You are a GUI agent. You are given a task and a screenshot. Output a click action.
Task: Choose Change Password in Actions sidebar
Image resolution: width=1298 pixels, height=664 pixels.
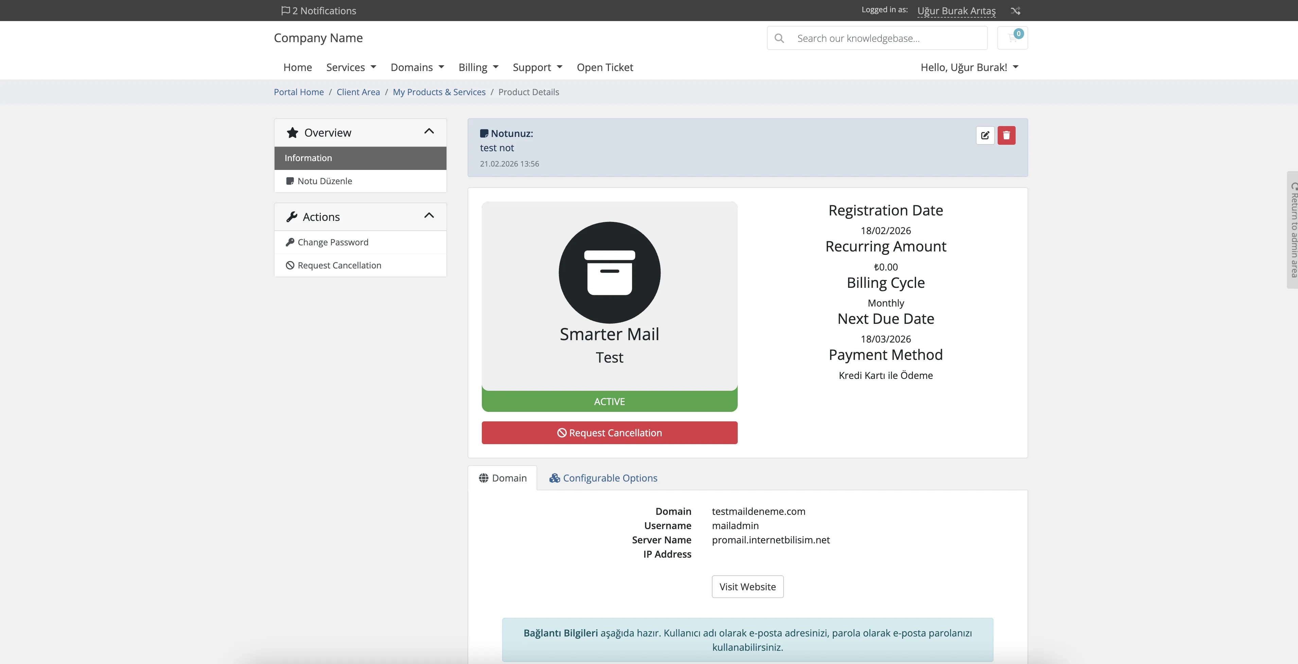[x=360, y=242]
